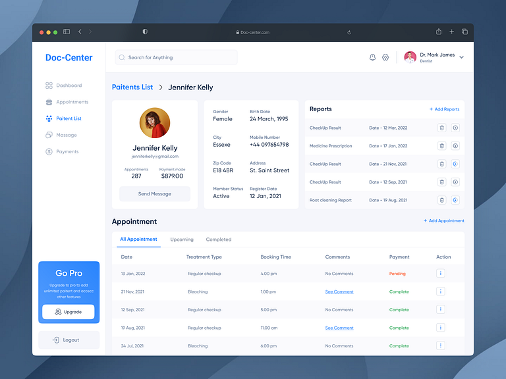Image resolution: width=506 pixels, height=379 pixels.
Task: Select the All Appointment tab
Action: 139,240
